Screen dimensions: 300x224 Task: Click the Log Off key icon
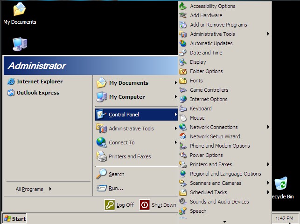tap(110, 205)
